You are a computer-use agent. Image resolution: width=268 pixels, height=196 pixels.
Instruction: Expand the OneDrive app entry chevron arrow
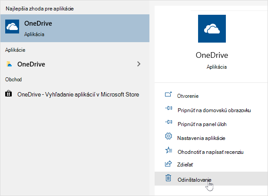(x=139, y=64)
